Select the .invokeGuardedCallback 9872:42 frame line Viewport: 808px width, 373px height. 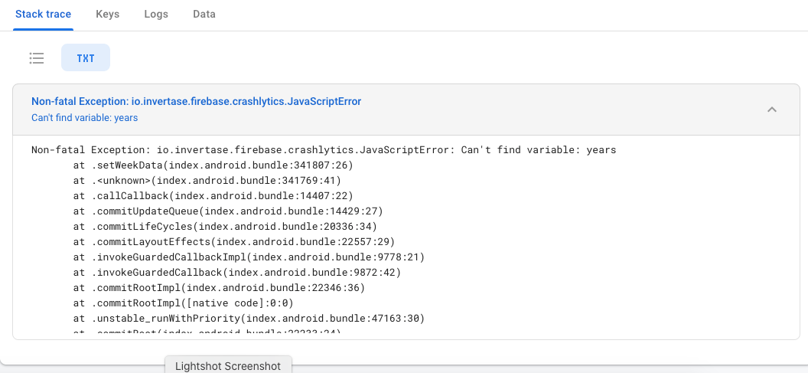tap(236, 272)
